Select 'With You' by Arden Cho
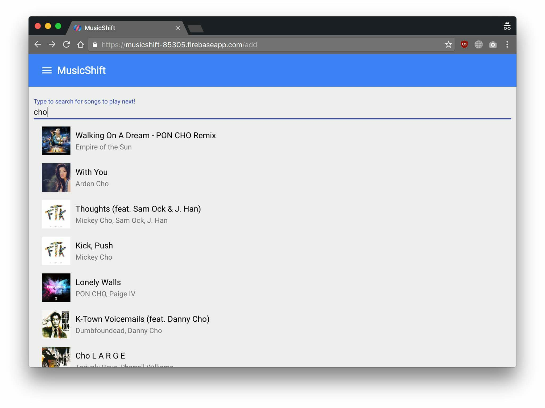Image resolution: width=545 pixels, height=408 pixels. click(92, 172)
